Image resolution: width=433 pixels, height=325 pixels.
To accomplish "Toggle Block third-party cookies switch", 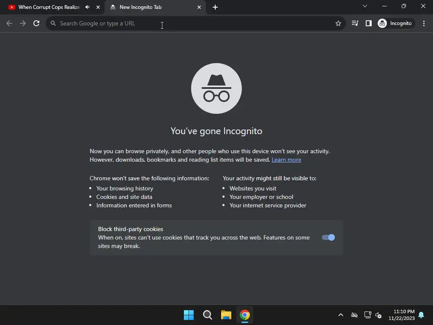I will point(328,237).
